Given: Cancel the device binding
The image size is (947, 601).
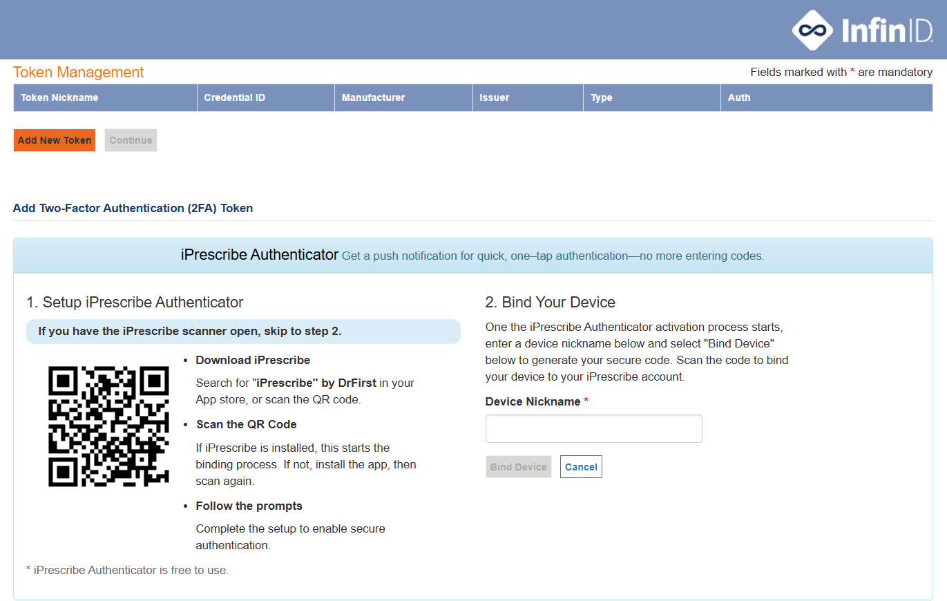Looking at the screenshot, I should tap(580, 467).
